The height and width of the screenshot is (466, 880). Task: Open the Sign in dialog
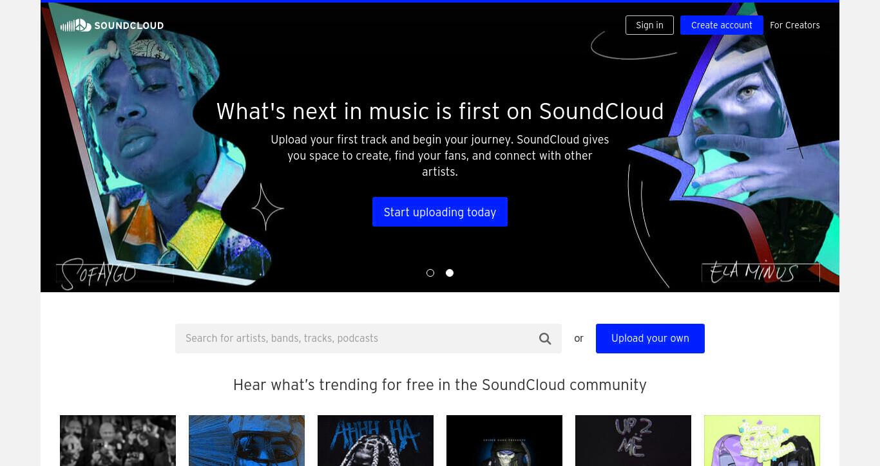[649, 25]
